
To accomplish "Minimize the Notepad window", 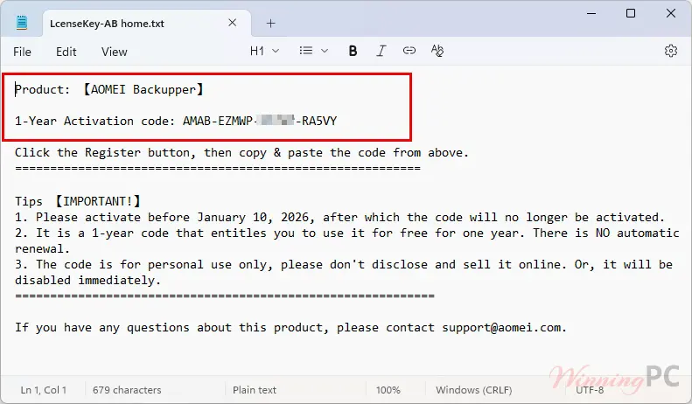I will pos(591,13).
